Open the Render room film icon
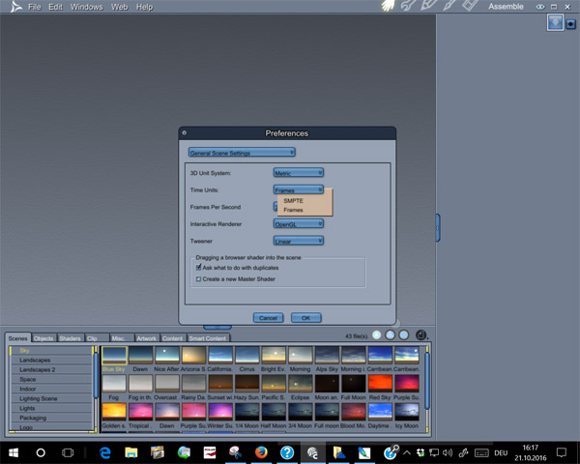 tap(470, 6)
